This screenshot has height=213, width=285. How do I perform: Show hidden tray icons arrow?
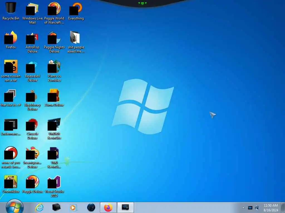click(x=243, y=208)
